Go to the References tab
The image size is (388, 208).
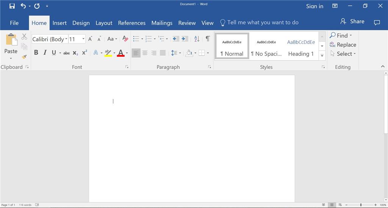point(131,23)
